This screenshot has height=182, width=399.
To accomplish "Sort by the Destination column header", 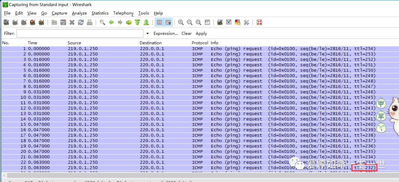I will (165, 43).
